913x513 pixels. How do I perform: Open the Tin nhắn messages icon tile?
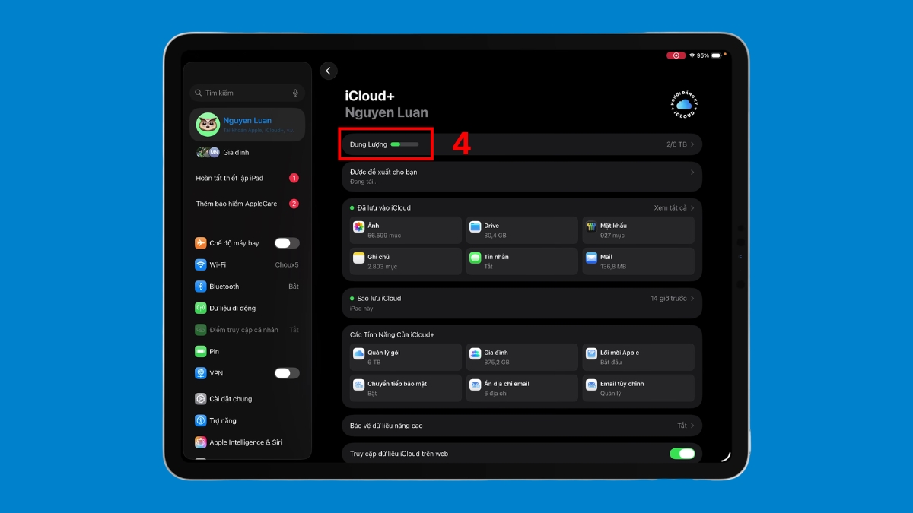(523, 261)
